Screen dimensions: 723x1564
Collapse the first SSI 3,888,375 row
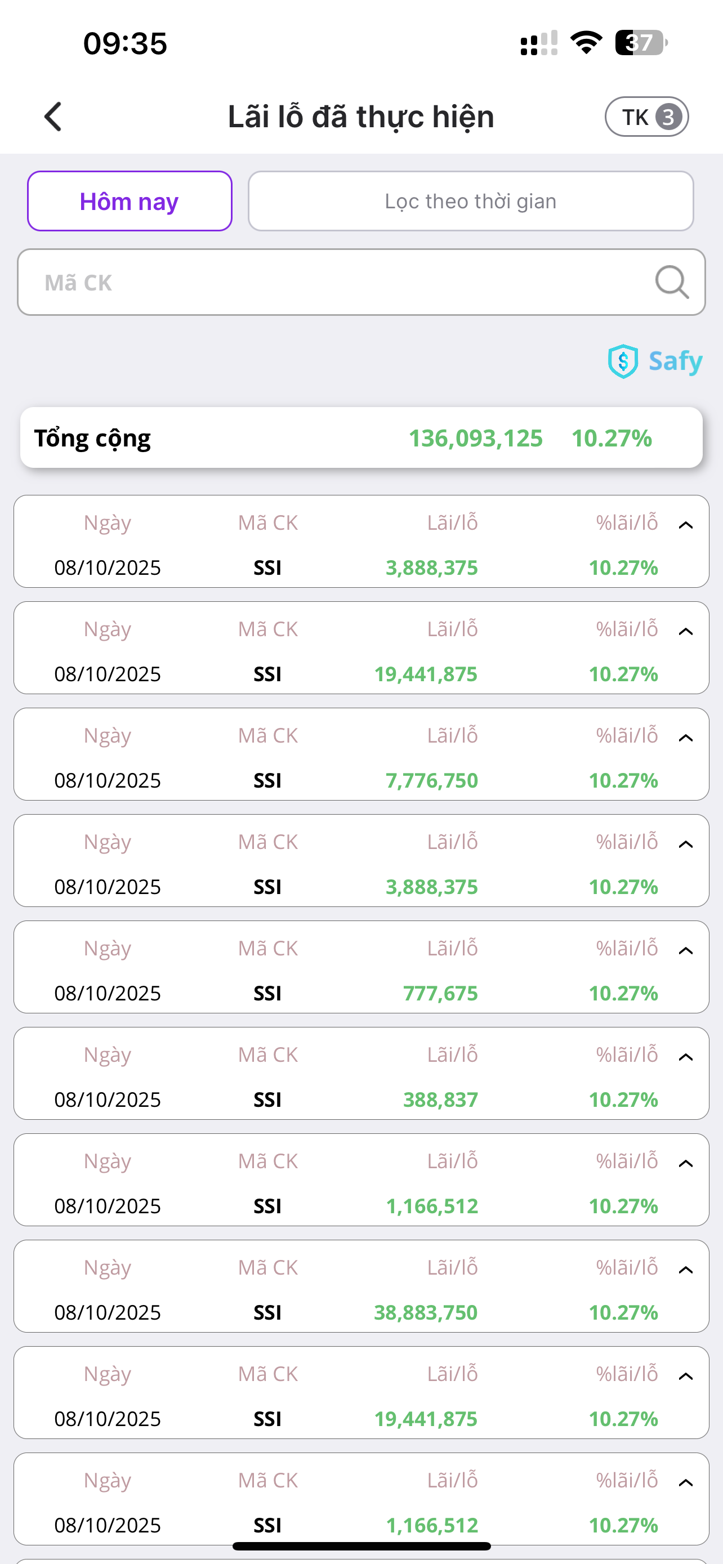[685, 525]
